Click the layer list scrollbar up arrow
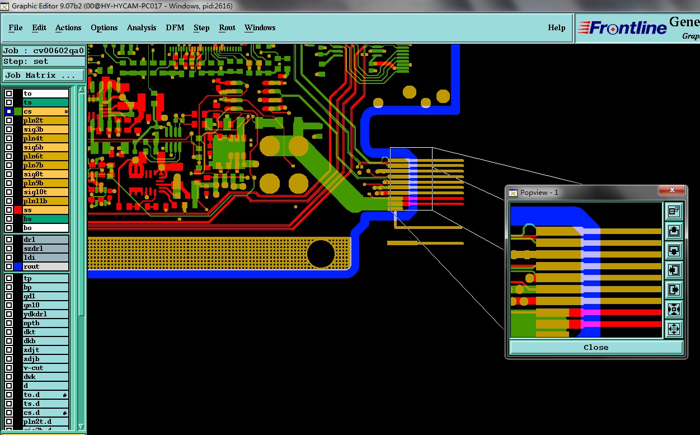The height and width of the screenshot is (435, 700). tap(81, 90)
